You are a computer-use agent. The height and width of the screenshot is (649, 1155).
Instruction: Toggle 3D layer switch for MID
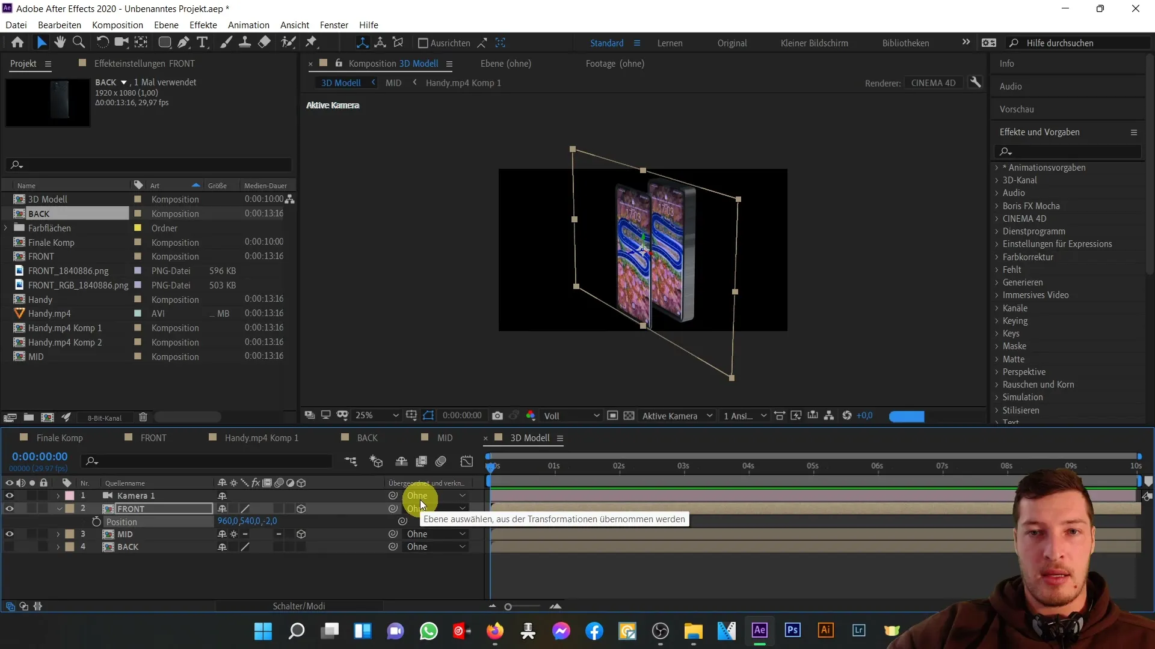coord(301,534)
